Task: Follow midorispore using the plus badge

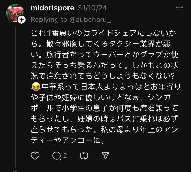Action: click(x=22, y=20)
